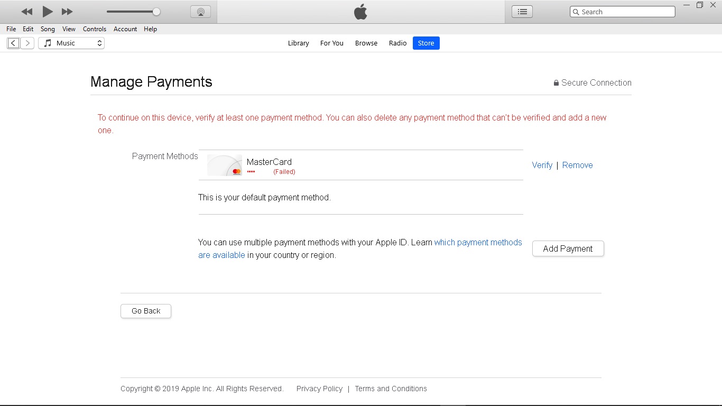Click the Apple logo in the display
Image resolution: width=722 pixels, height=406 pixels.
click(x=360, y=12)
